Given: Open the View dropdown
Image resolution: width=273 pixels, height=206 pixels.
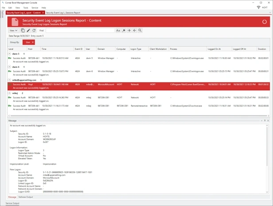Looking at the screenshot, I should coord(13,31).
